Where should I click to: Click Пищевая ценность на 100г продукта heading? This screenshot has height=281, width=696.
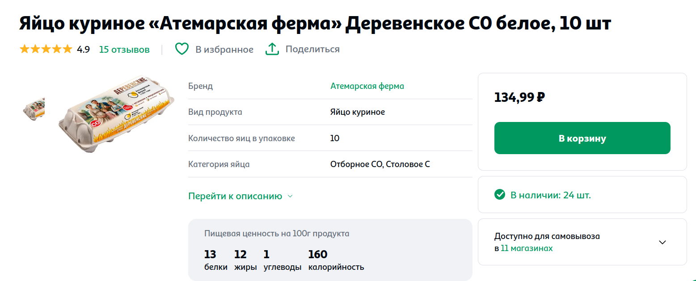[277, 233]
